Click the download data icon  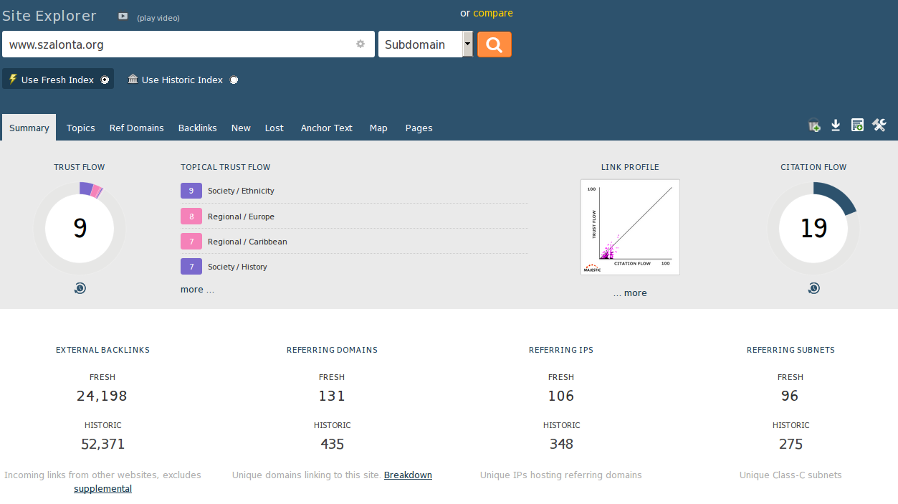[836, 125]
